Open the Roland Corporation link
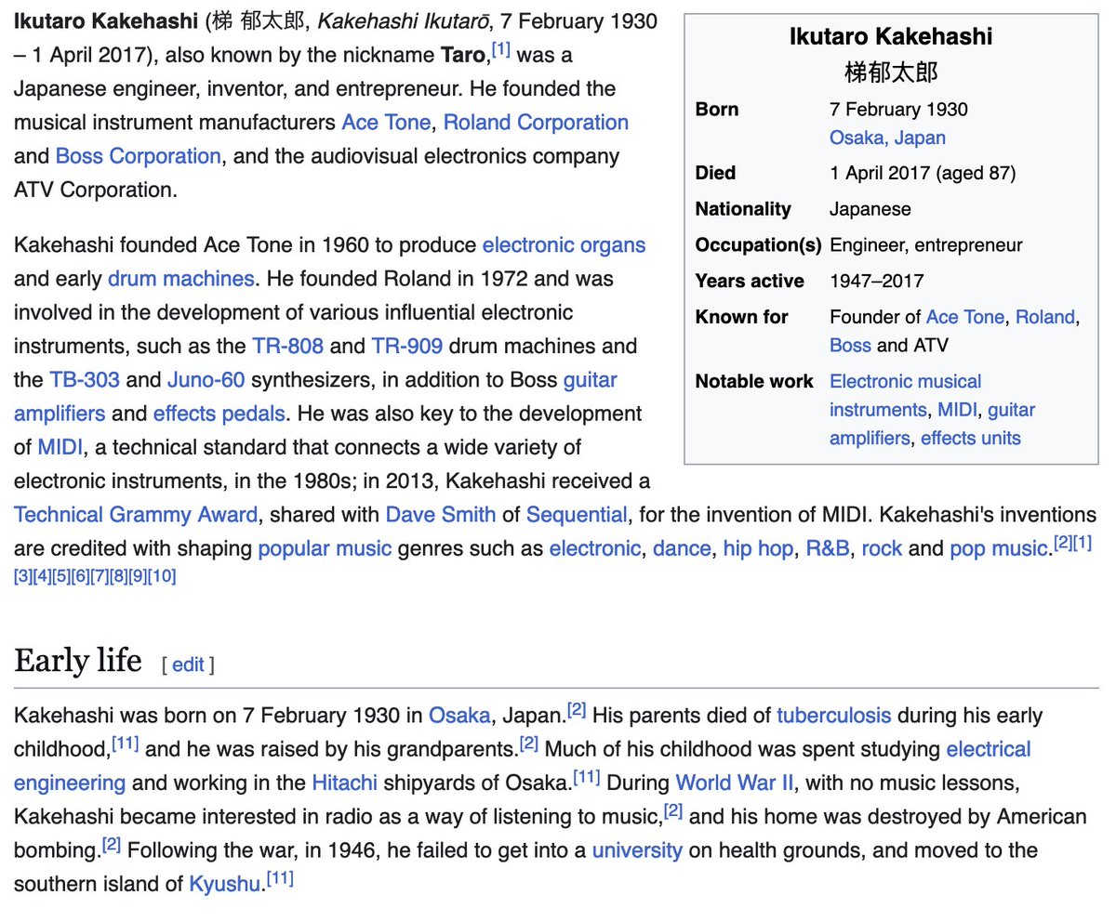The image size is (1116, 921). coord(536,123)
